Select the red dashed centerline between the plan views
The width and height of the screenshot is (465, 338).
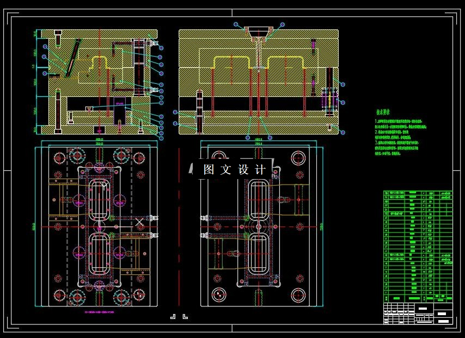point(179,227)
